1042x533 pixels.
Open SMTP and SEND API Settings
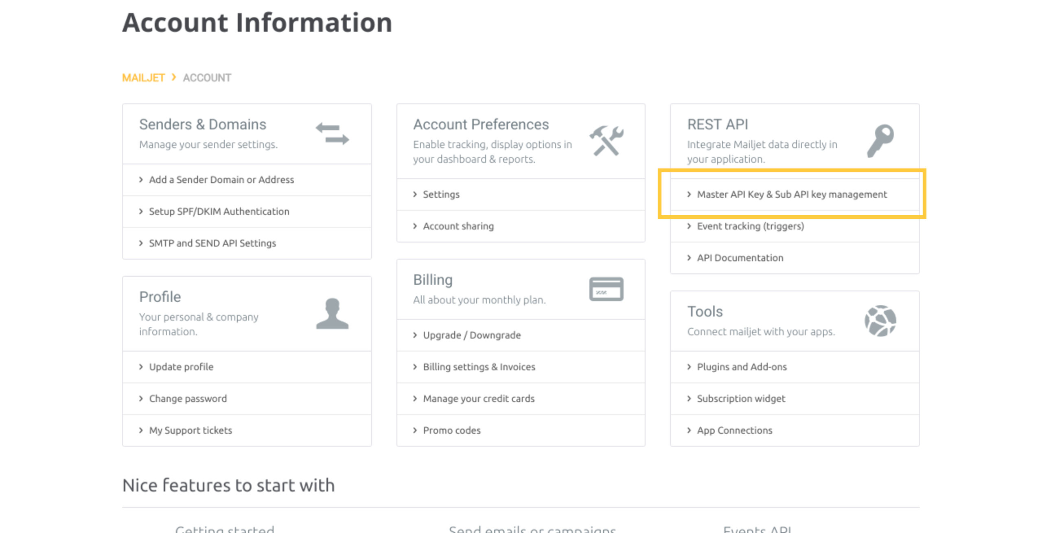pos(212,243)
